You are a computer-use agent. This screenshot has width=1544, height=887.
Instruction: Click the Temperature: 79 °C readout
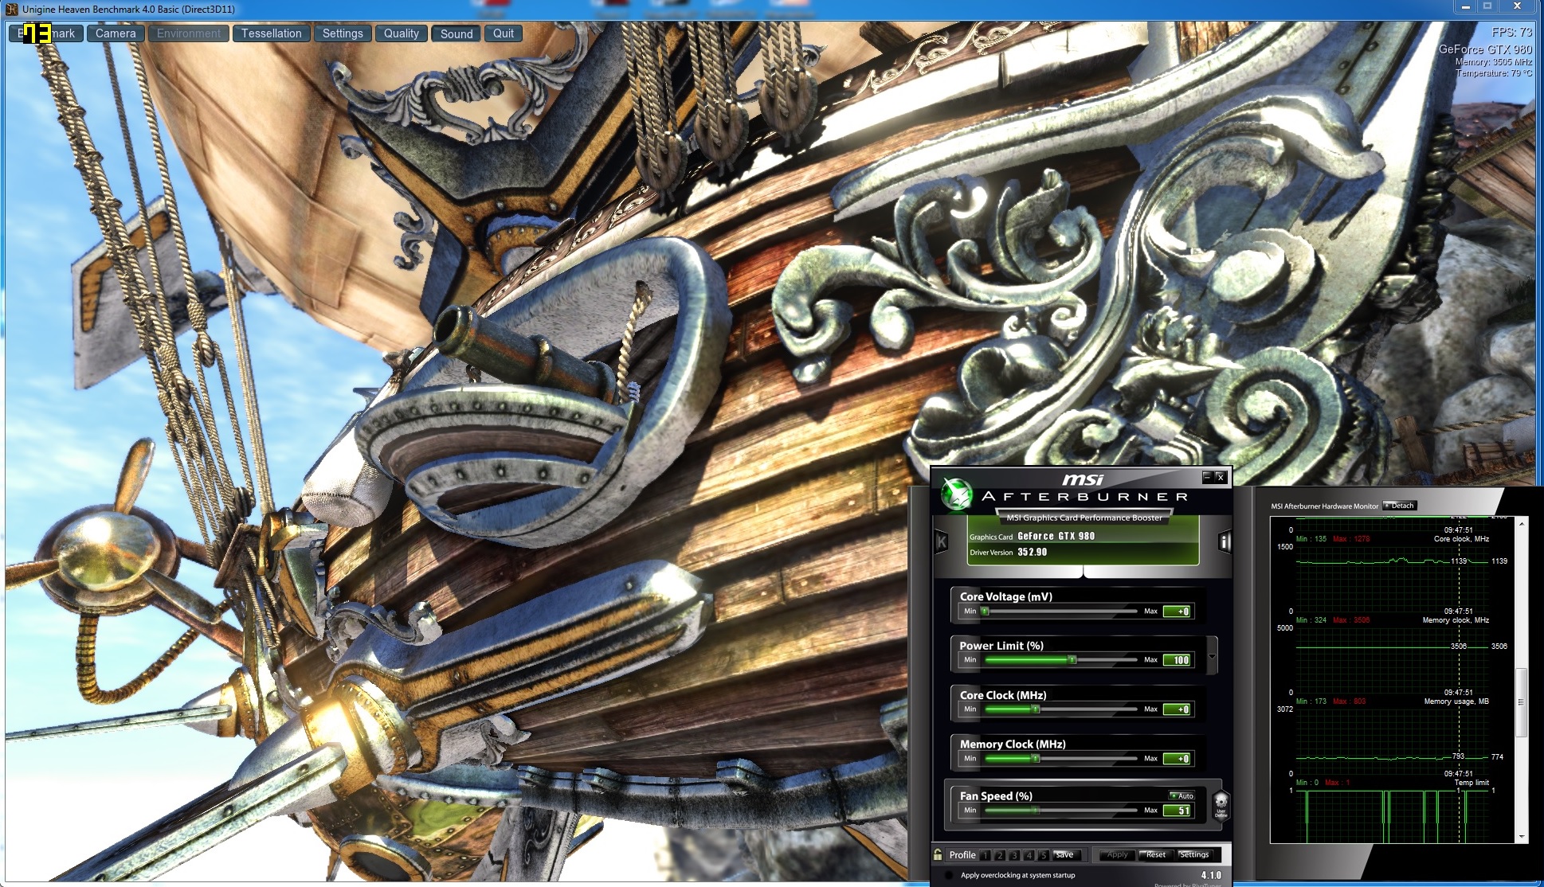1494,73
